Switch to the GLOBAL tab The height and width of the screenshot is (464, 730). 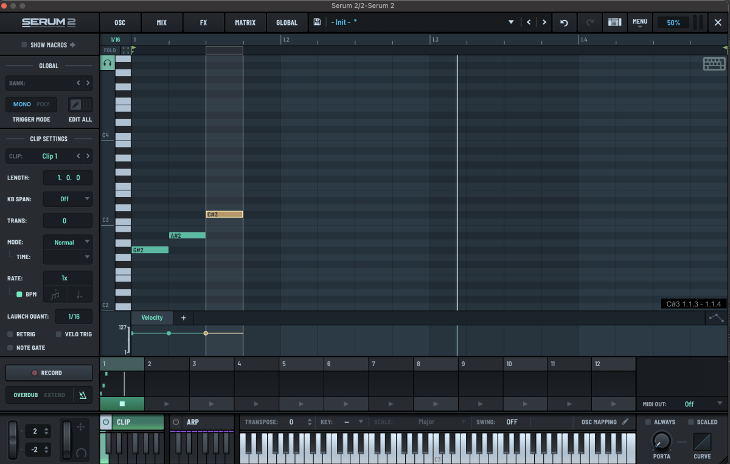click(x=287, y=23)
